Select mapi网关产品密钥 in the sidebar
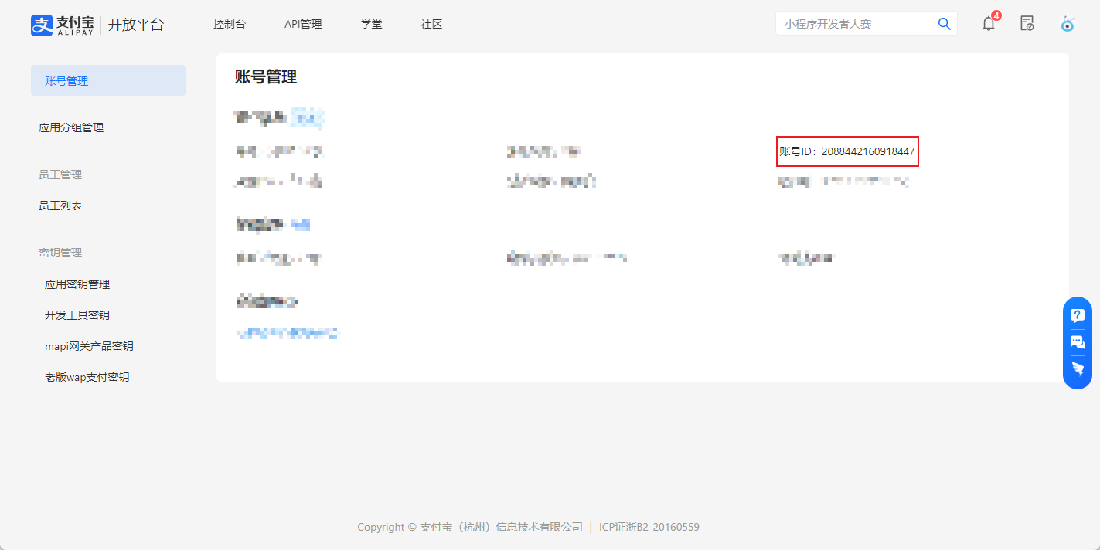The image size is (1100, 550). click(x=89, y=346)
